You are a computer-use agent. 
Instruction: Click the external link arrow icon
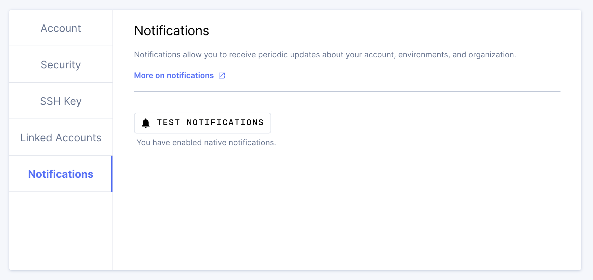tap(222, 76)
